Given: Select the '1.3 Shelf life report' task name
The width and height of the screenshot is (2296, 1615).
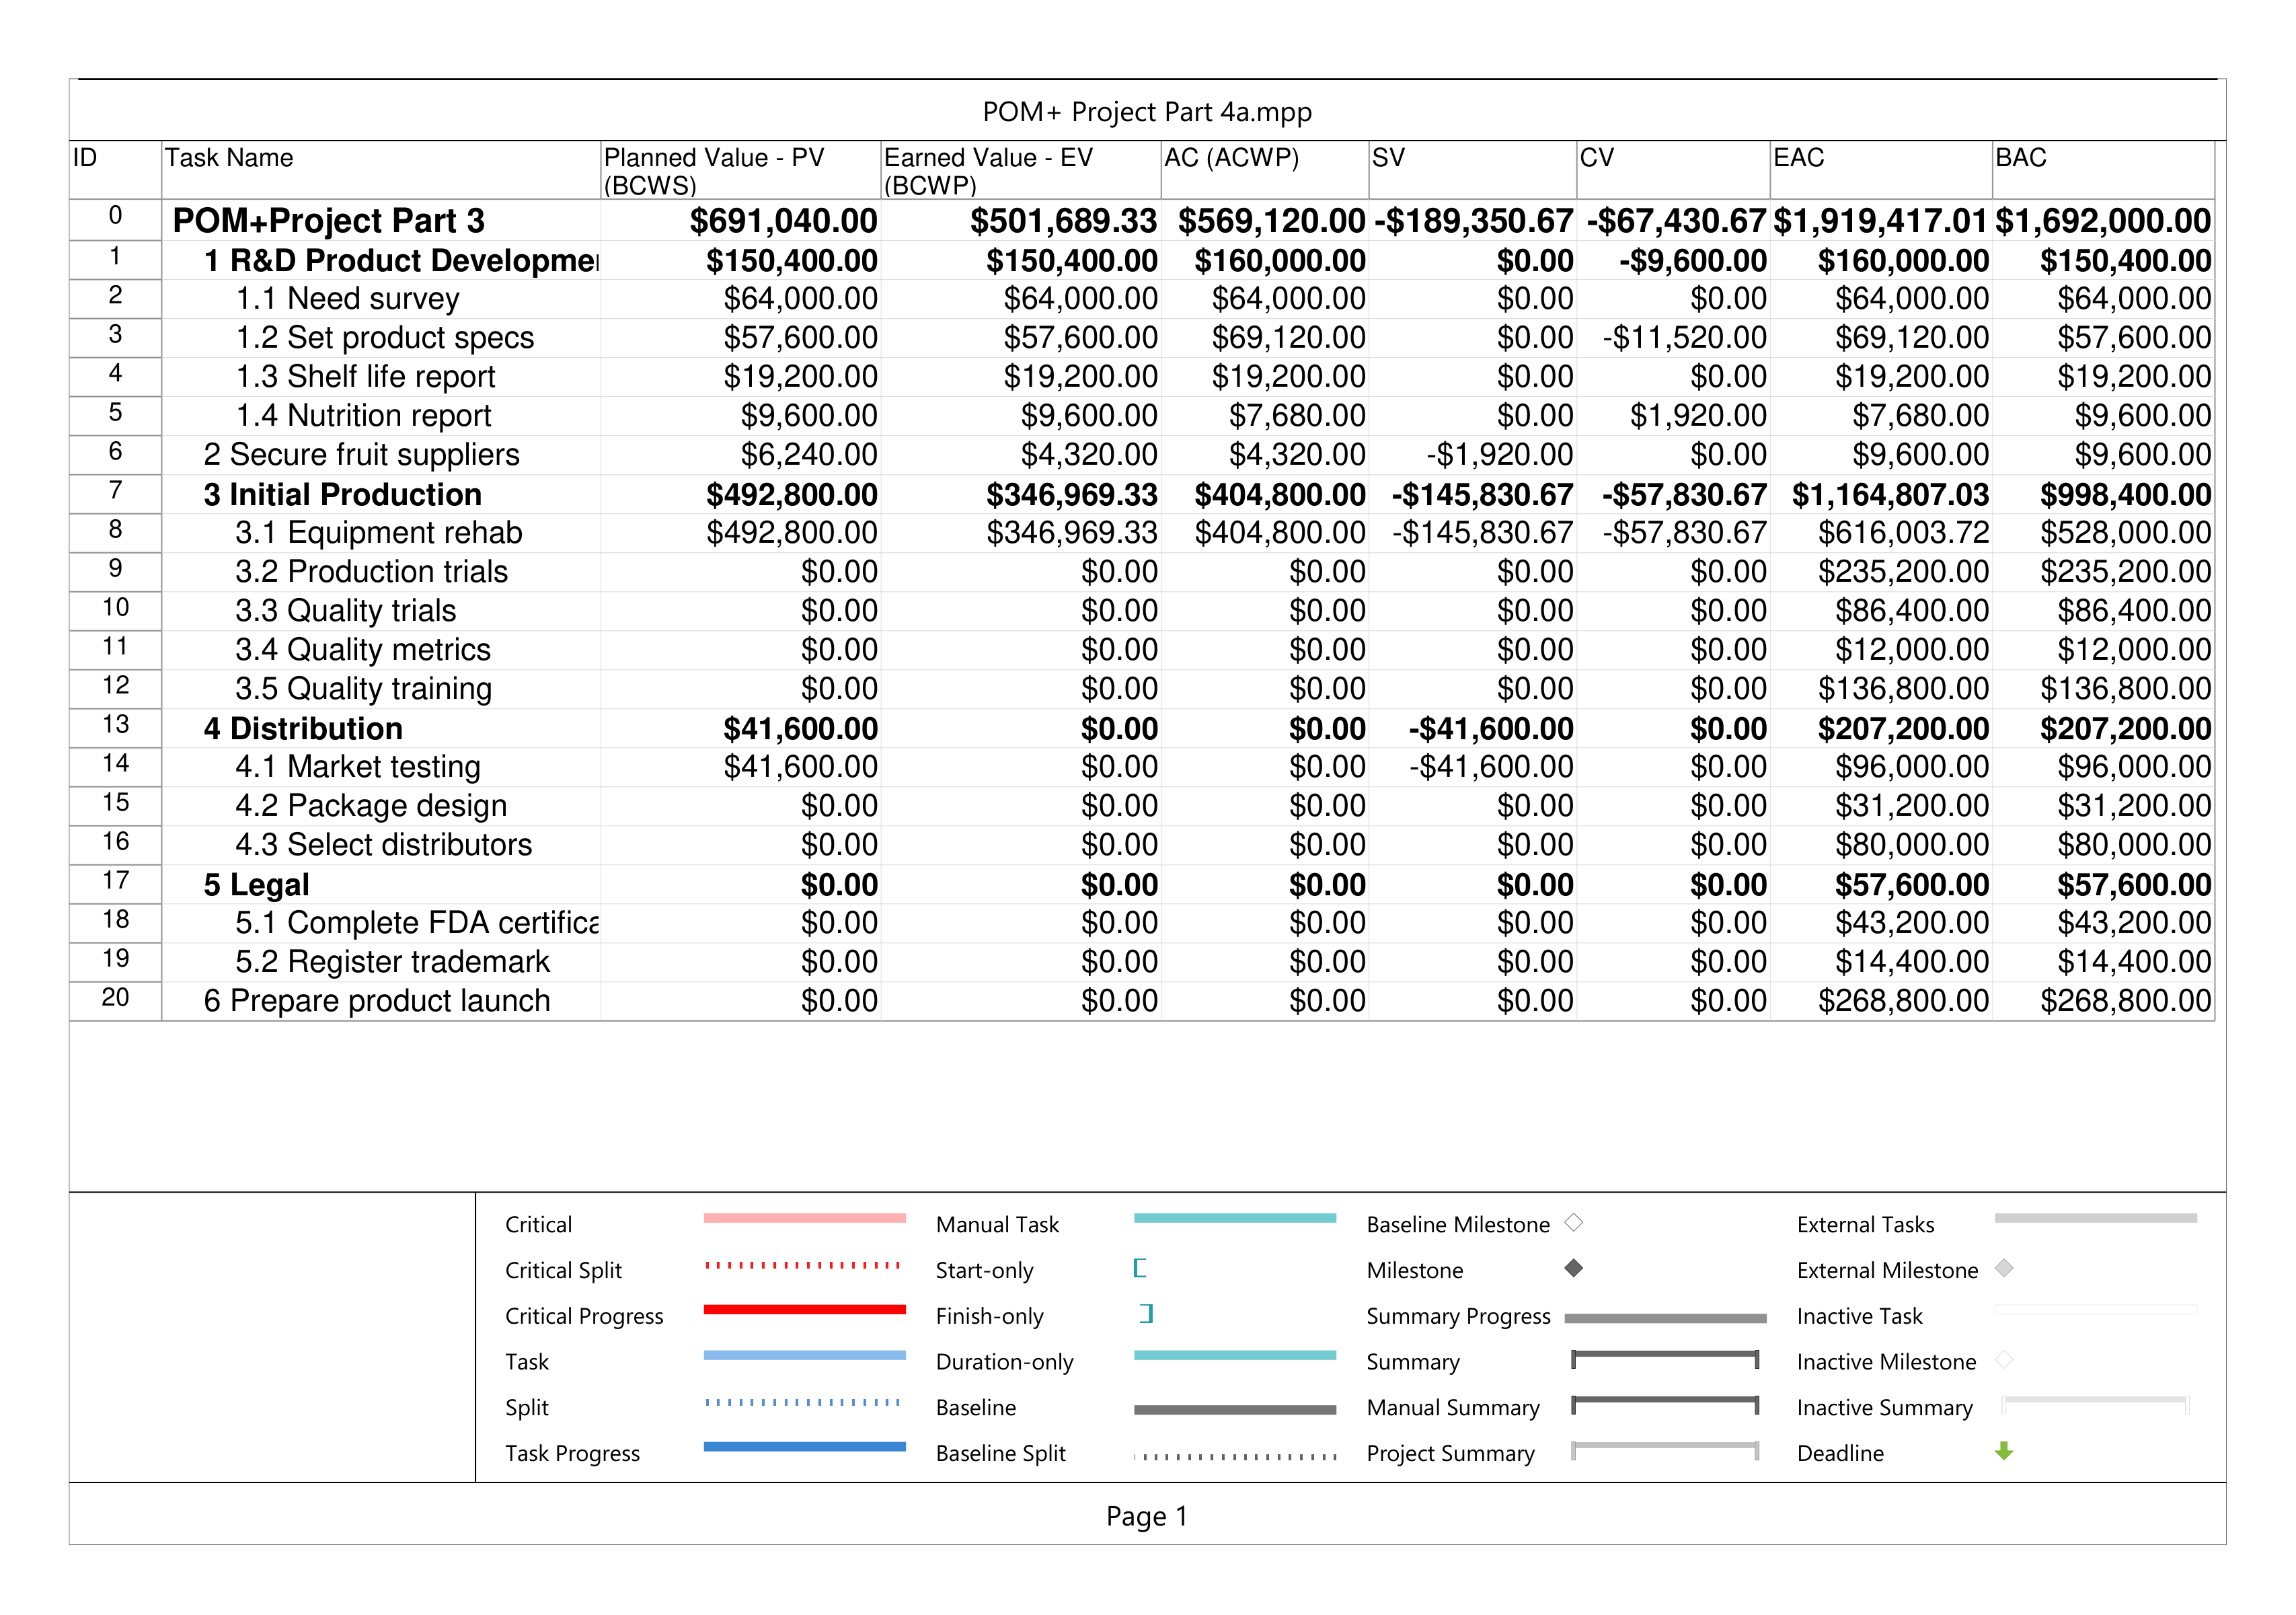Looking at the screenshot, I should (x=365, y=376).
